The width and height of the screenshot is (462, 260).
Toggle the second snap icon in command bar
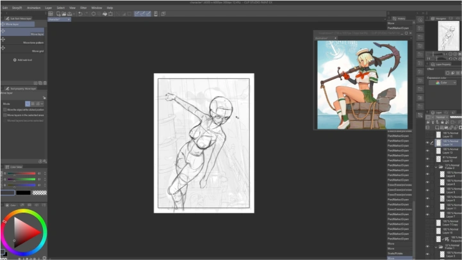(x=143, y=14)
